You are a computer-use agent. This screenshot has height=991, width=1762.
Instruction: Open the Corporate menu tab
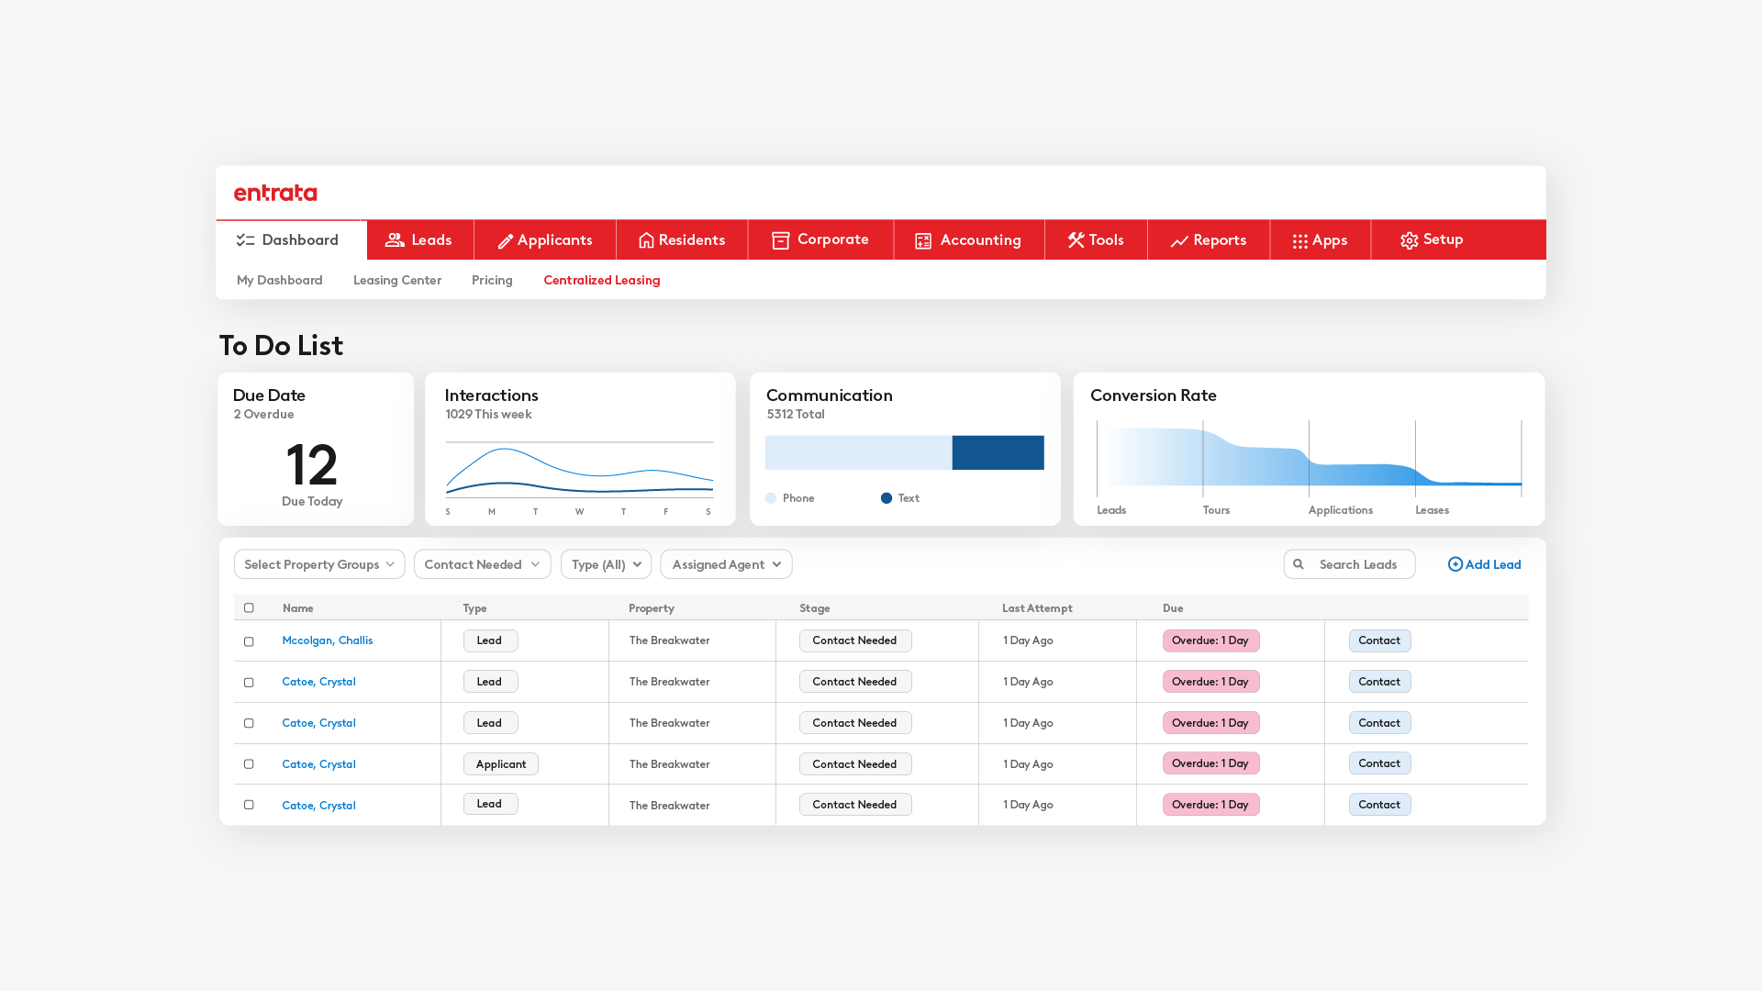pyautogui.click(x=820, y=240)
